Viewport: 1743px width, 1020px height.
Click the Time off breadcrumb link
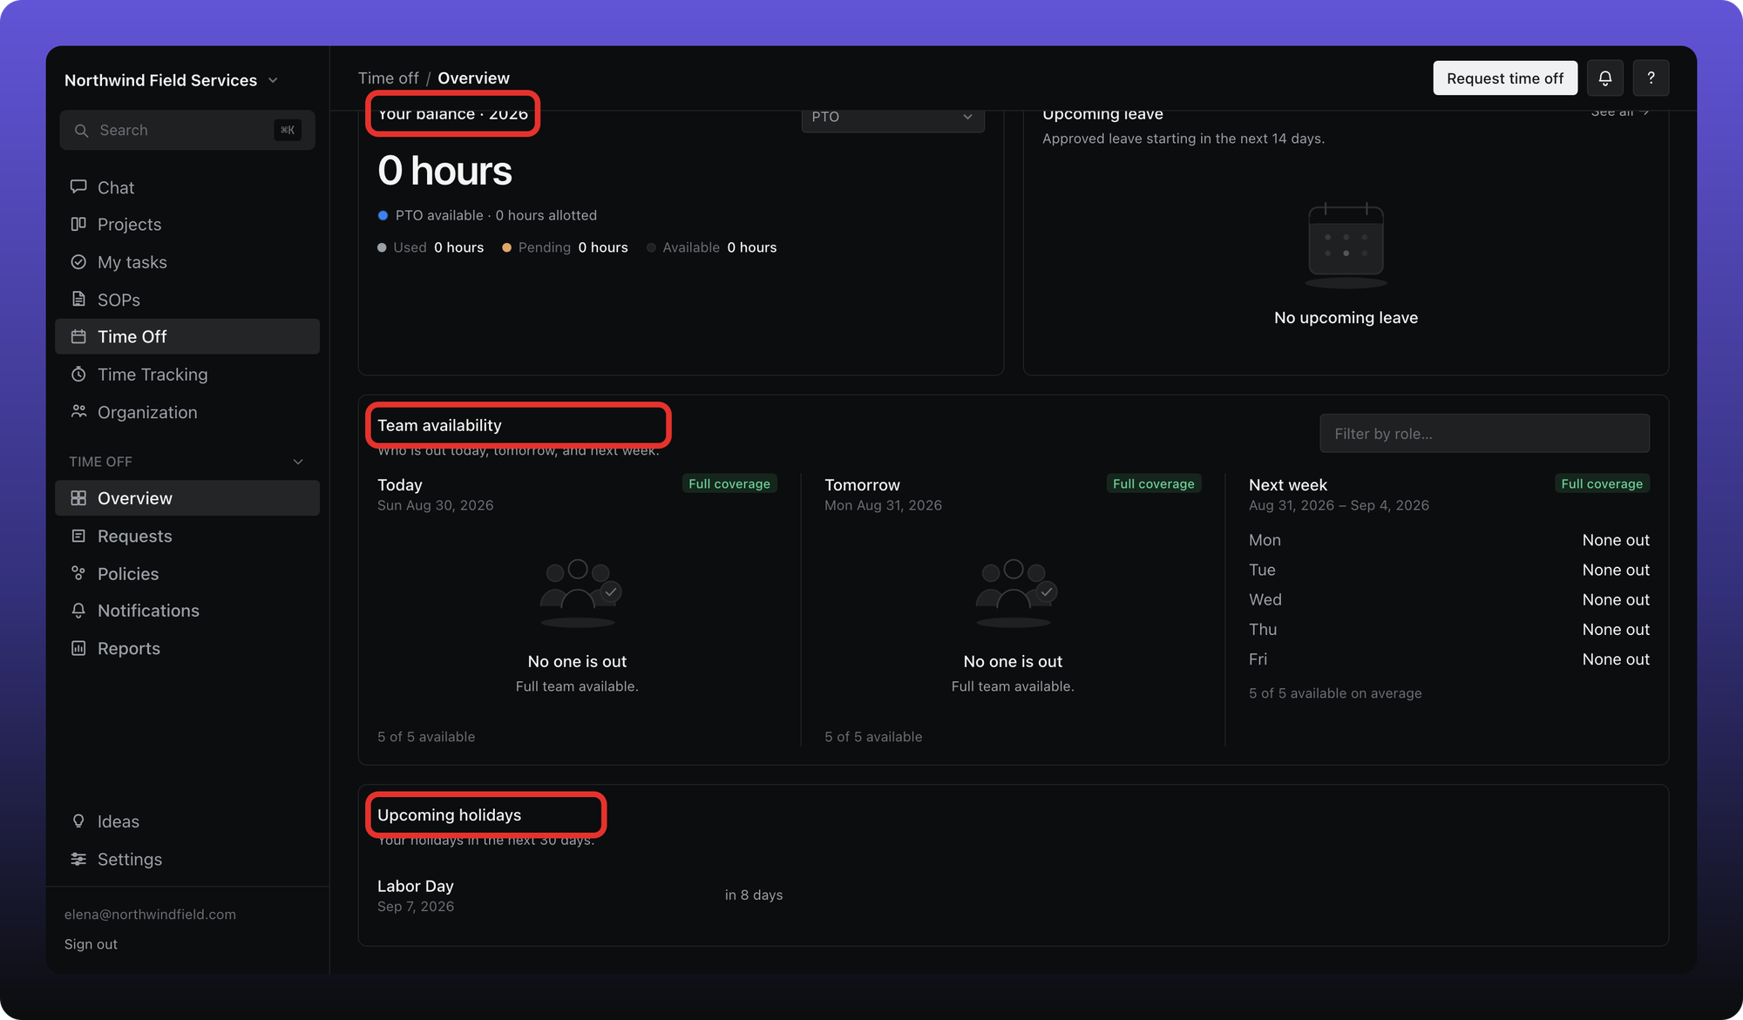[388, 78]
